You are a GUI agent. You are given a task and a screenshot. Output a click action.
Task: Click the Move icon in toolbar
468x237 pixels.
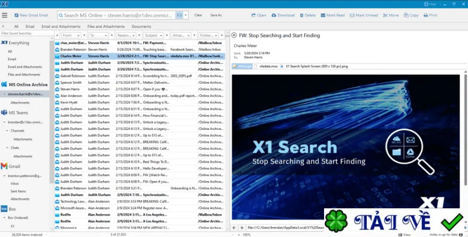click(386, 15)
